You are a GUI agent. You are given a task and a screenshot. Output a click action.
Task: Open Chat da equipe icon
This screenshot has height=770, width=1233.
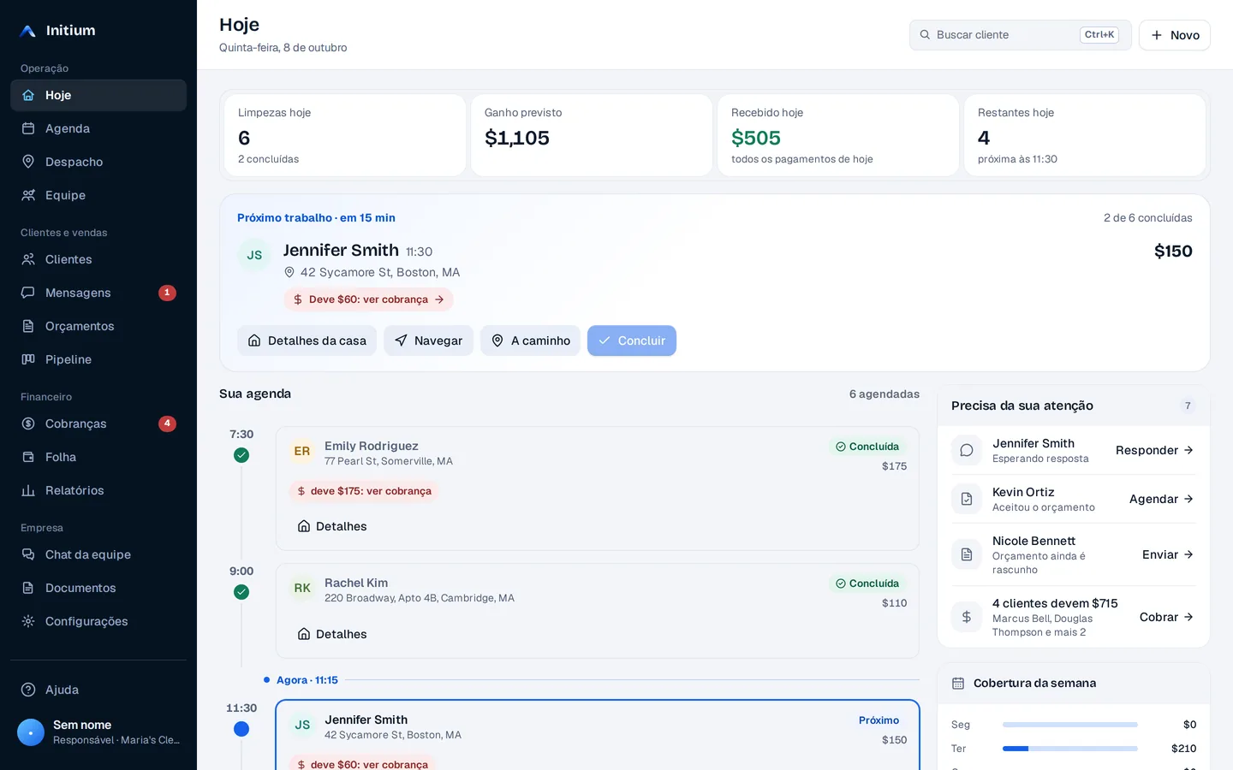(28, 554)
